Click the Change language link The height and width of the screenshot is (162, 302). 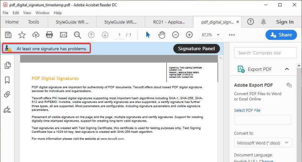266,161
